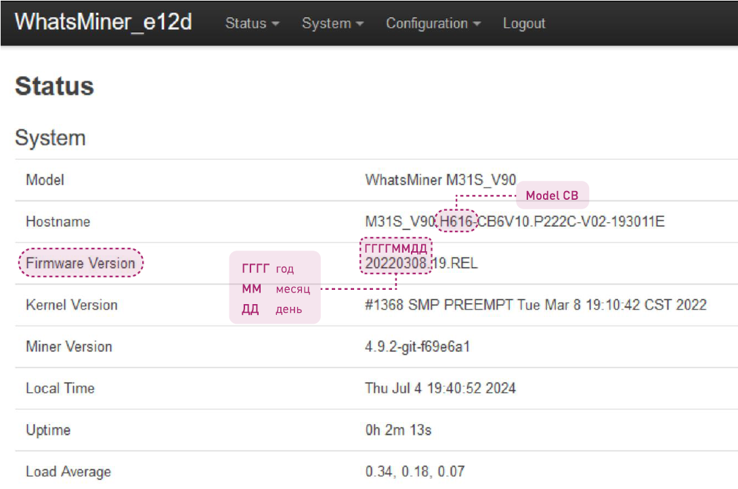Click the System section heading above the table

[x=50, y=138]
